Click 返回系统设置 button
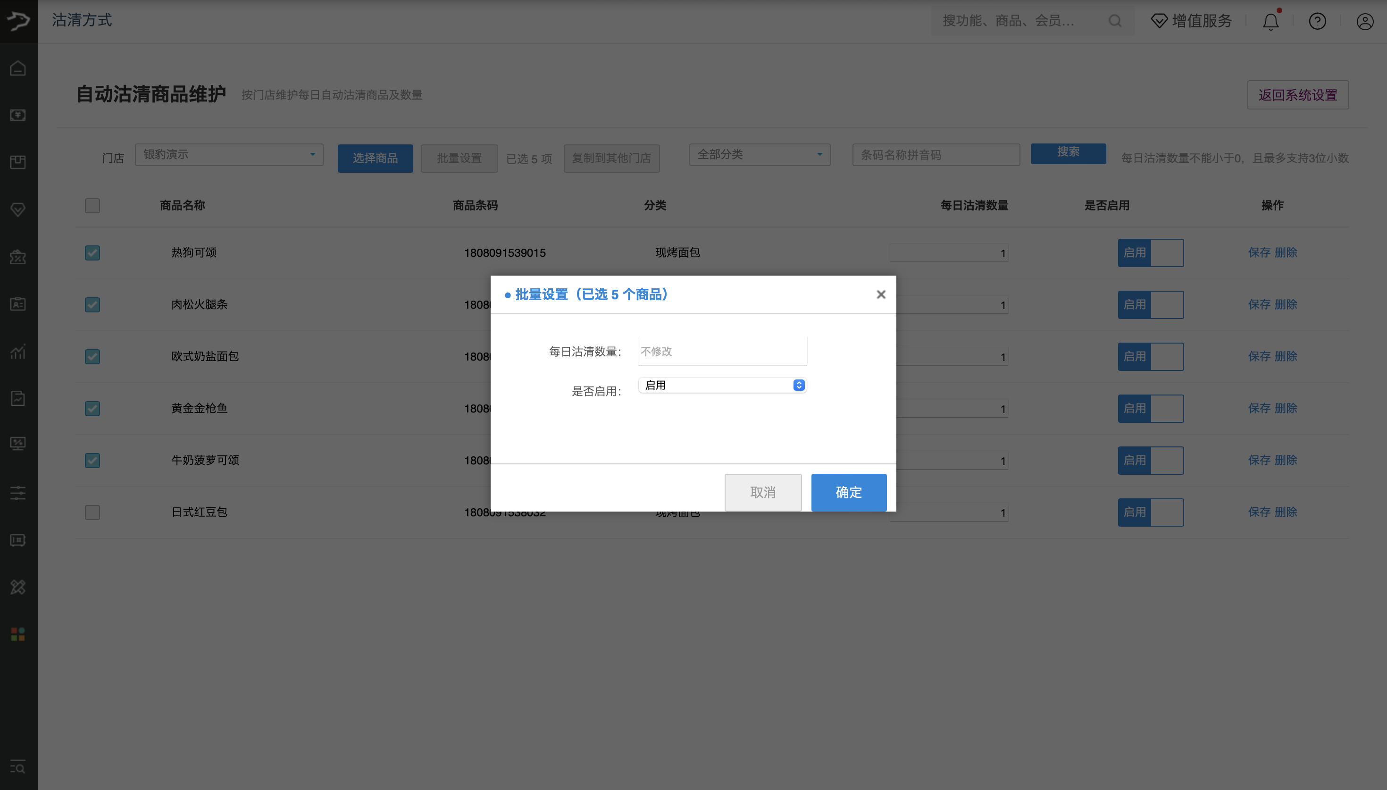 [1297, 95]
